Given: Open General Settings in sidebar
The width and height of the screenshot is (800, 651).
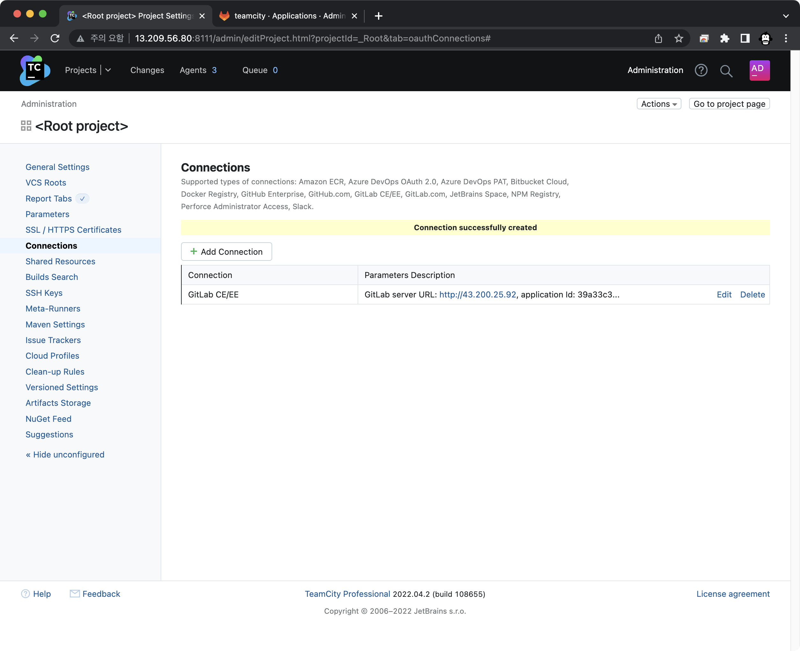Looking at the screenshot, I should coord(57,167).
